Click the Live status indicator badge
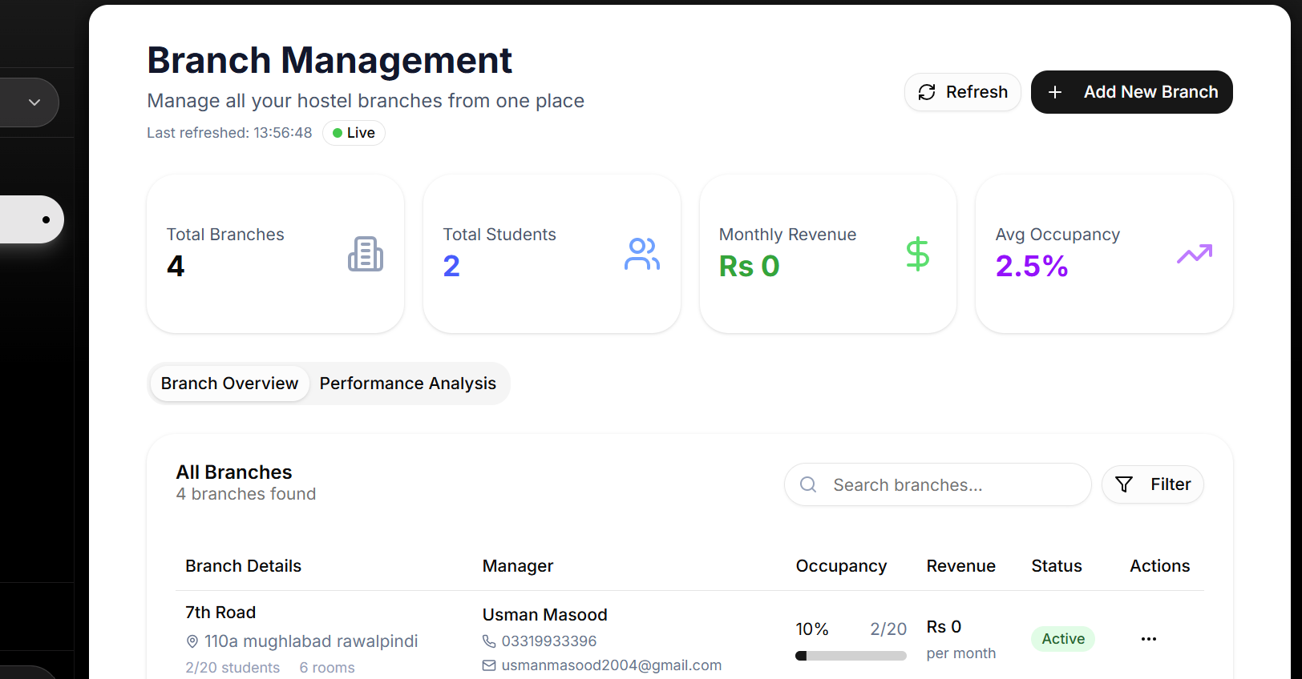This screenshot has width=1302, height=679. pos(354,133)
